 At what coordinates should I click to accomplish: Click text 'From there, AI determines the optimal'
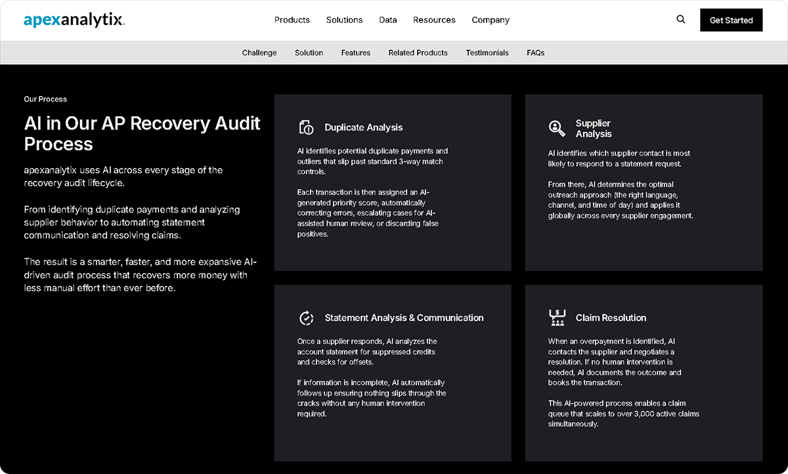[621, 200]
